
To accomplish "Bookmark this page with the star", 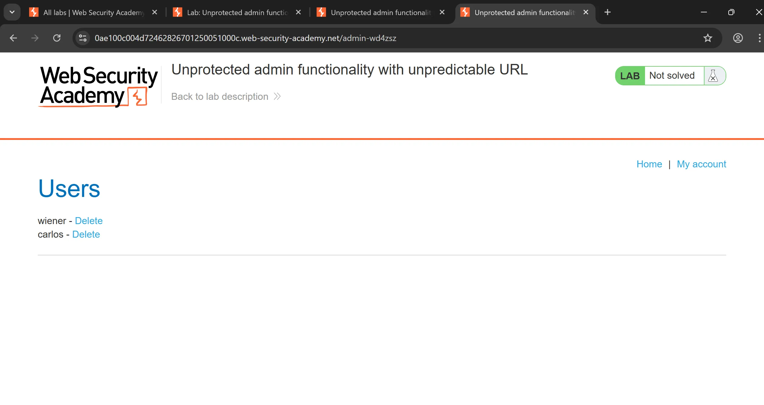I will (x=708, y=38).
